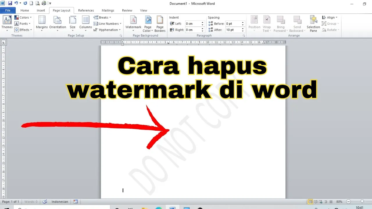This screenshot has height=209, width=372.
Task: Click the Save icon in Quick Access toolbar
Action: coord(10,3)
